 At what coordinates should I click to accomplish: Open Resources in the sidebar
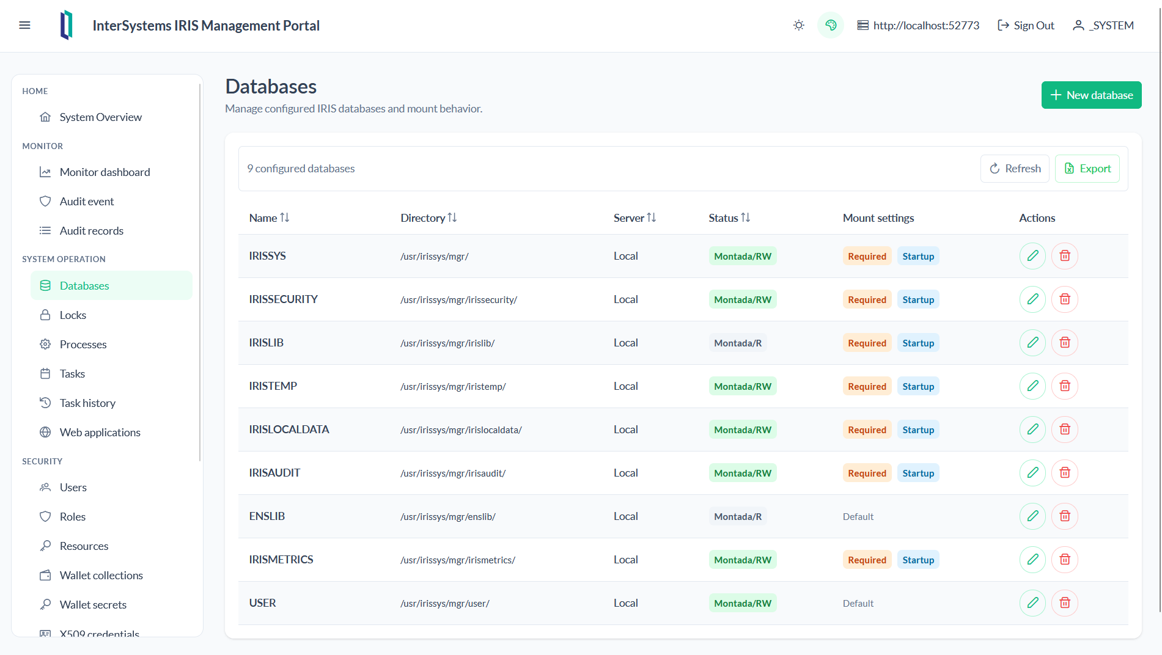(111, 546)
